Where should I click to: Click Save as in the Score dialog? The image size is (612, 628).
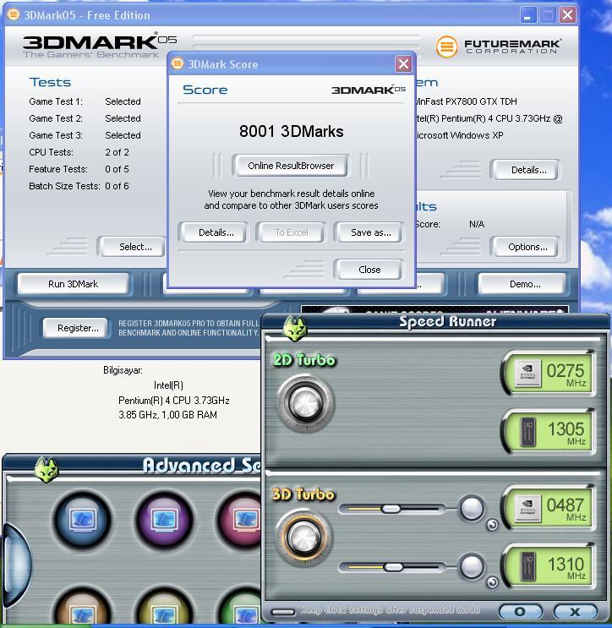point(369,232)
